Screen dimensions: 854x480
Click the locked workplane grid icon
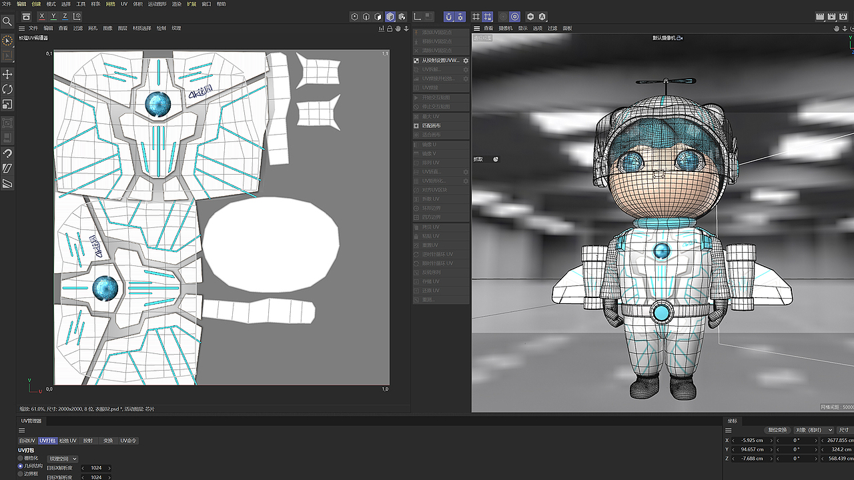488,17
